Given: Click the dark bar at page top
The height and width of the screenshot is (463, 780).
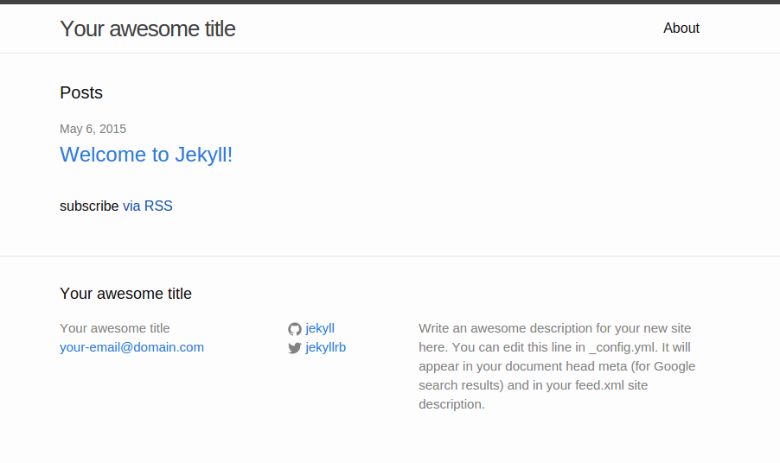Looking at the screenshot, I should [x=390, y=2].
